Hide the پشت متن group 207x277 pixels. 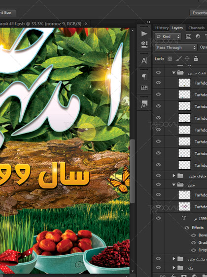click(x=158, y=258)
